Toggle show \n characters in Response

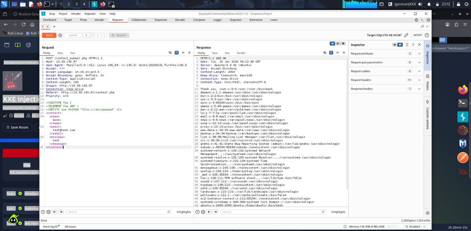point(337,53)
